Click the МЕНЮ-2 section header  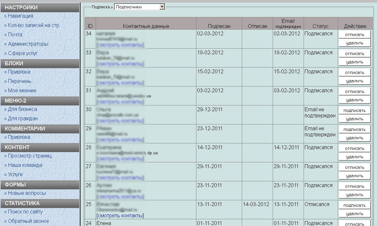(40, 101)
